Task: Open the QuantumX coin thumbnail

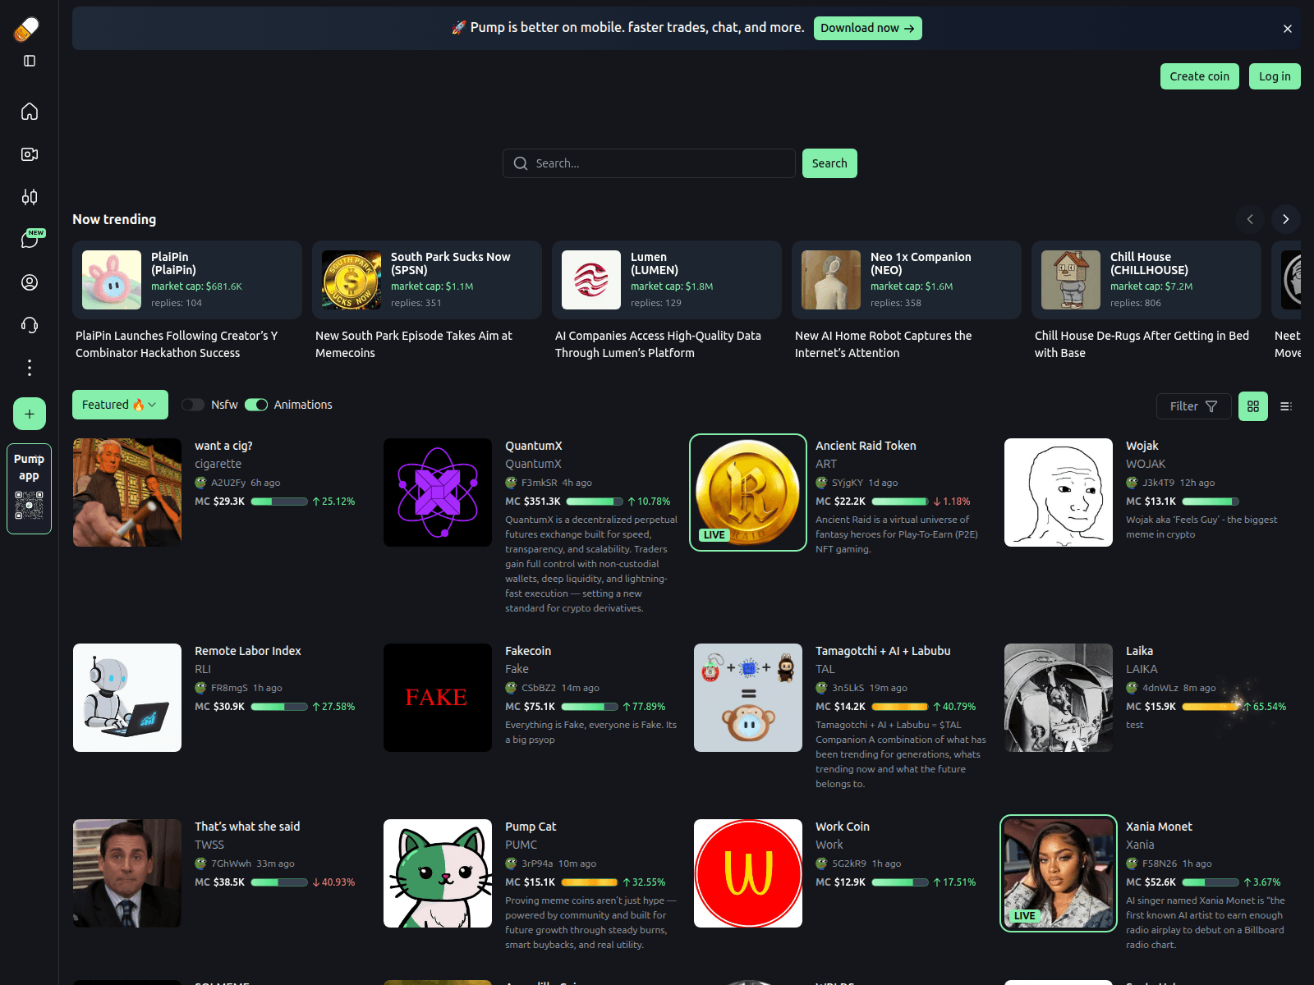Action: pyautogui.click(x=438, y=492)
